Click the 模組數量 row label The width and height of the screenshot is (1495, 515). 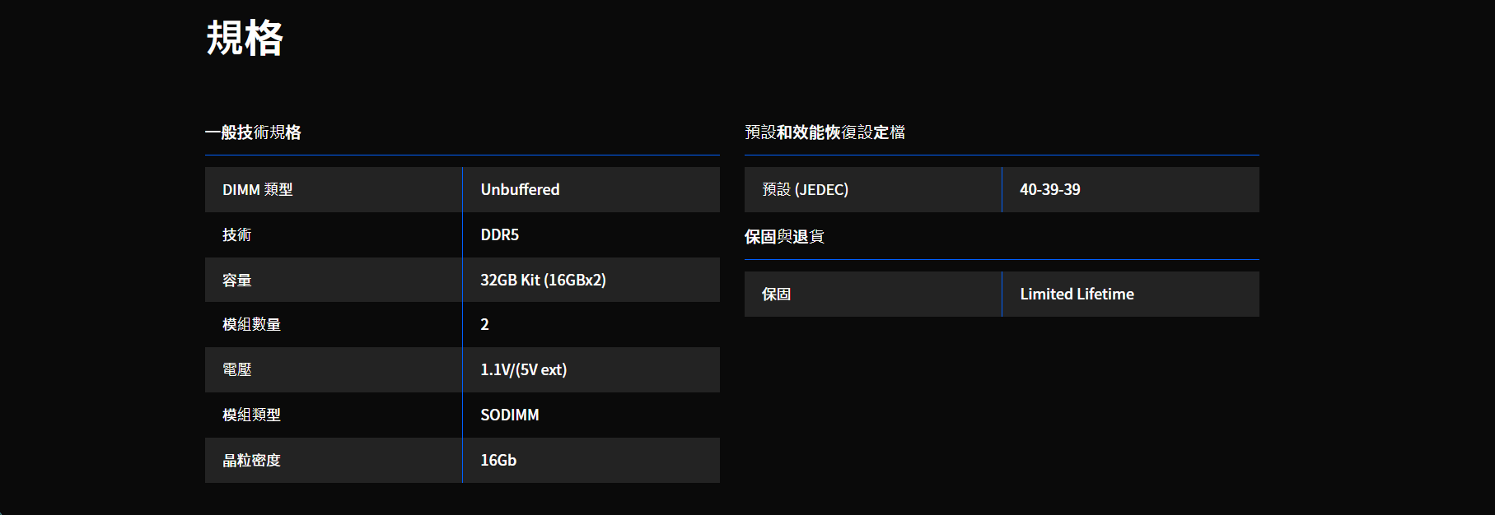(251, 325)
